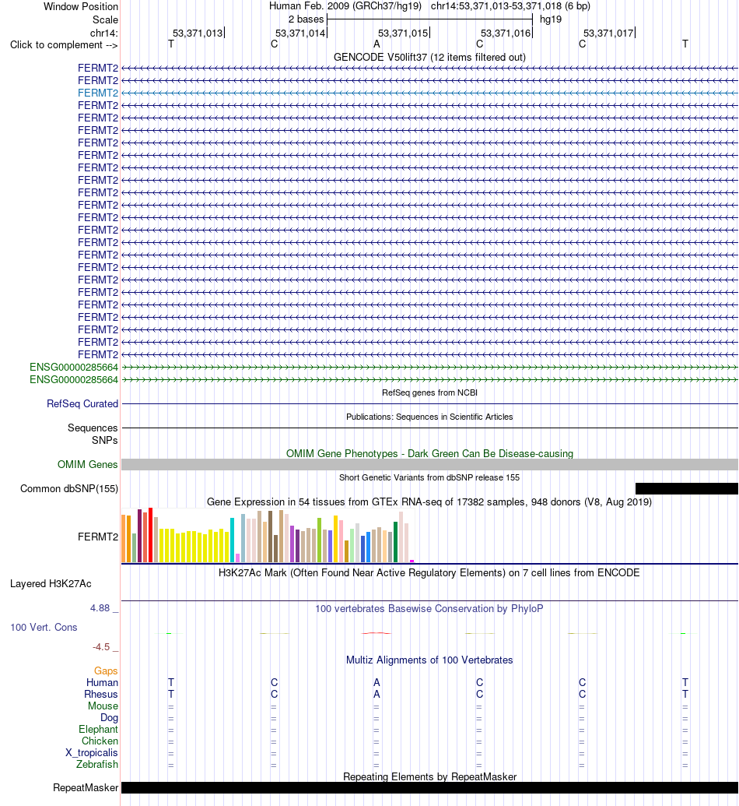Viewport: 739px width, 806px height.
Task: Click the chr14:53,371,013-53,371,018 (6 bp) range text
Action: (510, 6)
